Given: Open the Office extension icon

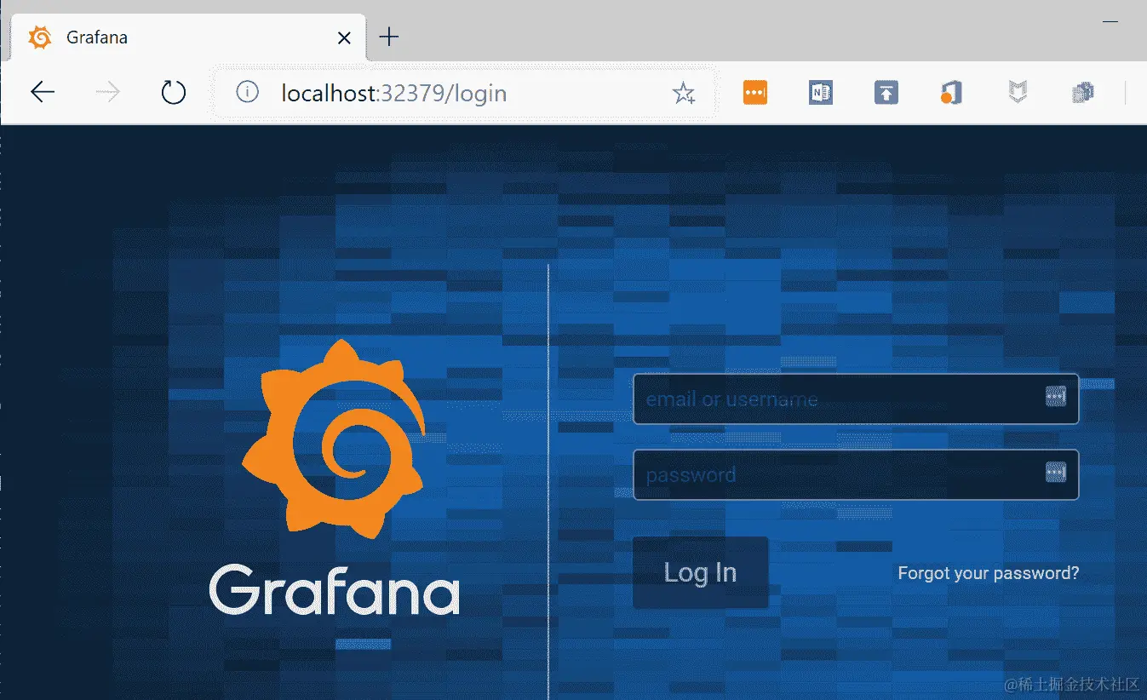Looking at the screenshot, I should tap(952, 93).
